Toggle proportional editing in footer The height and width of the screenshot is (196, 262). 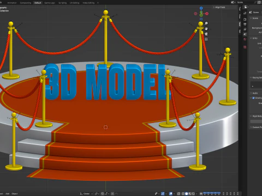[112, 194]
